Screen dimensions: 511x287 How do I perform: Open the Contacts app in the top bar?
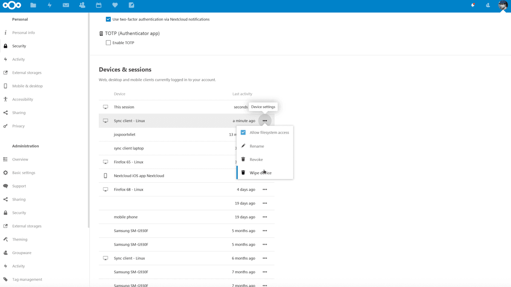coord(82,5)
